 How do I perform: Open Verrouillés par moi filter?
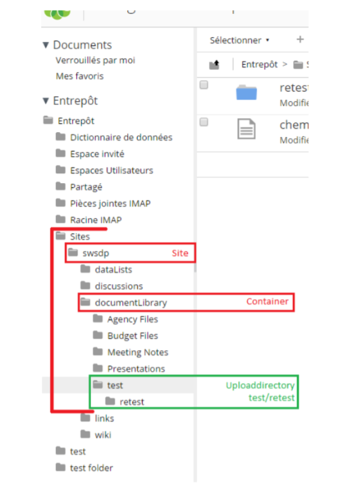coord(96,60)
